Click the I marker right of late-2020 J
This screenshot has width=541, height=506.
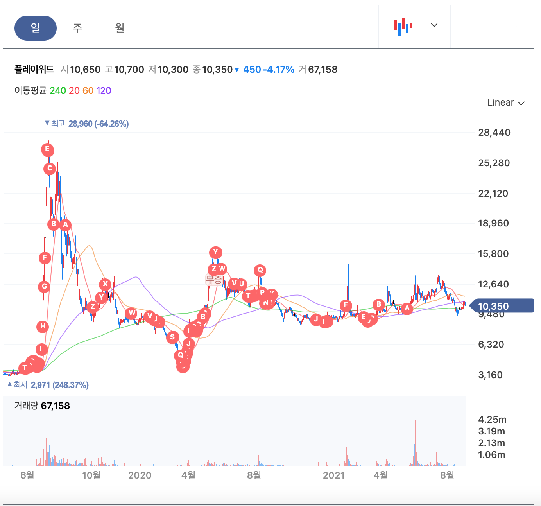324,321
